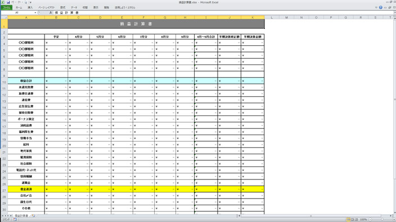This screenshot has width=396, height=222.
Task: Click the zoom slider track
Action: coord(382,220)
